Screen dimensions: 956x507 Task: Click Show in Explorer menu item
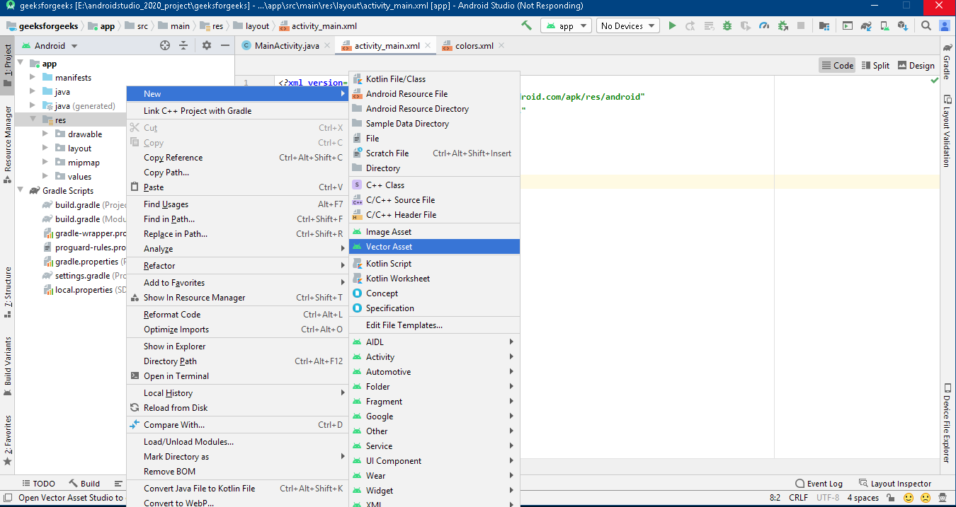pyautogui.click(x=237, y=346)
